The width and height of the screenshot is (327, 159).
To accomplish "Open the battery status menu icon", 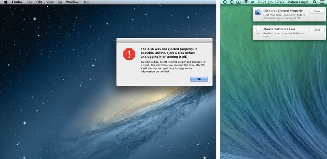I will pos(238,2).
